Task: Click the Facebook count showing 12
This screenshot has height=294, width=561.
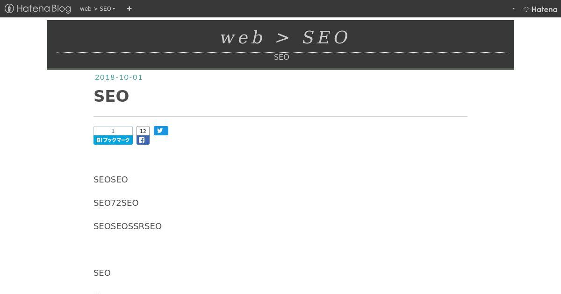Action: pyautogui.click(x=143, y=131)
